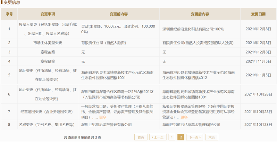
Task: Click the 2021年12月8日 date in row 1
Action: click(258, 29)
